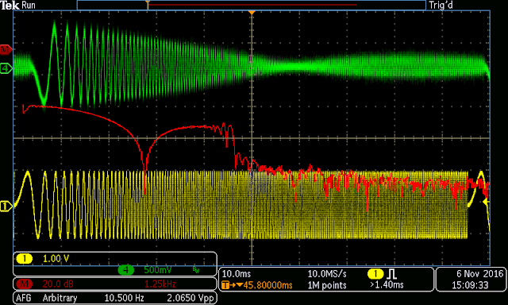Viewport: 508px width, 305px height.
Task: Click timebase 10.0ms readout
Action: pos(237,274)
